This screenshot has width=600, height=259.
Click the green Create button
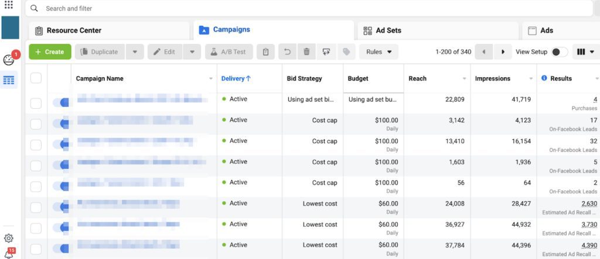point(50,52)
